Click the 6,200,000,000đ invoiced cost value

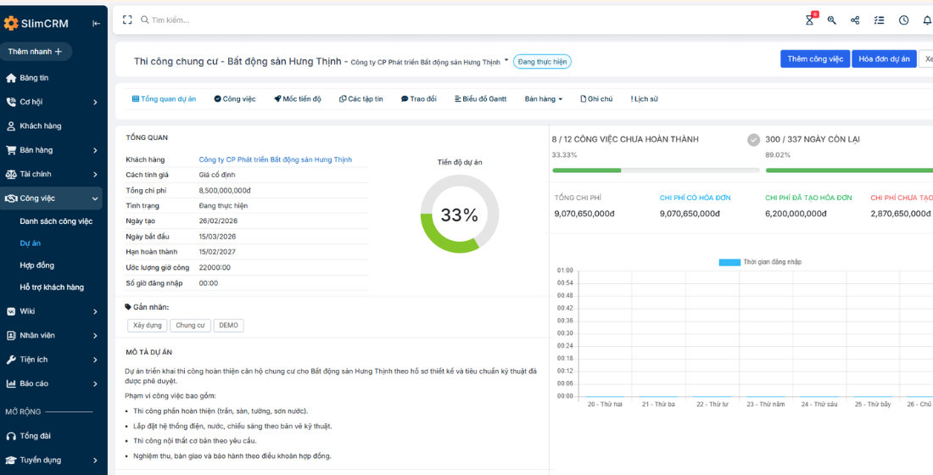795,214
